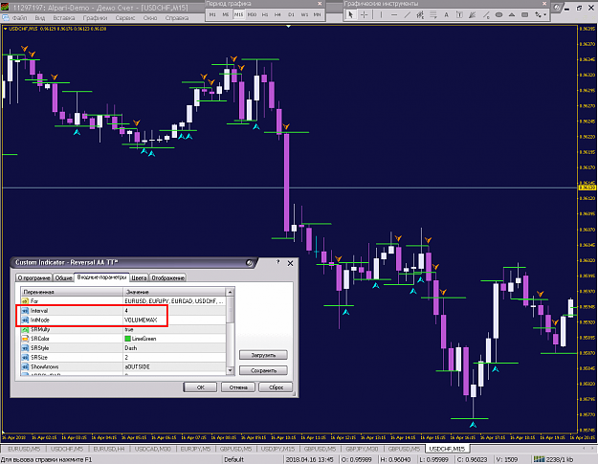The image size is (598, 464).
Task: Switch chart to W1 timeframe
Action: point(304,15)
